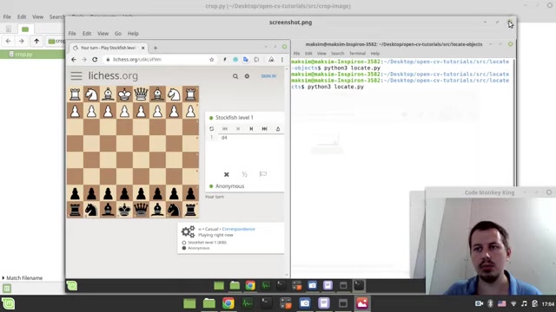This screenshot has width=556, height=312.
Task: Open the browser three-dot menu
Action: 282,60
